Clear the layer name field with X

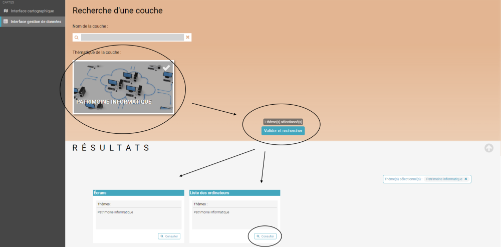(x=187, y=38)
